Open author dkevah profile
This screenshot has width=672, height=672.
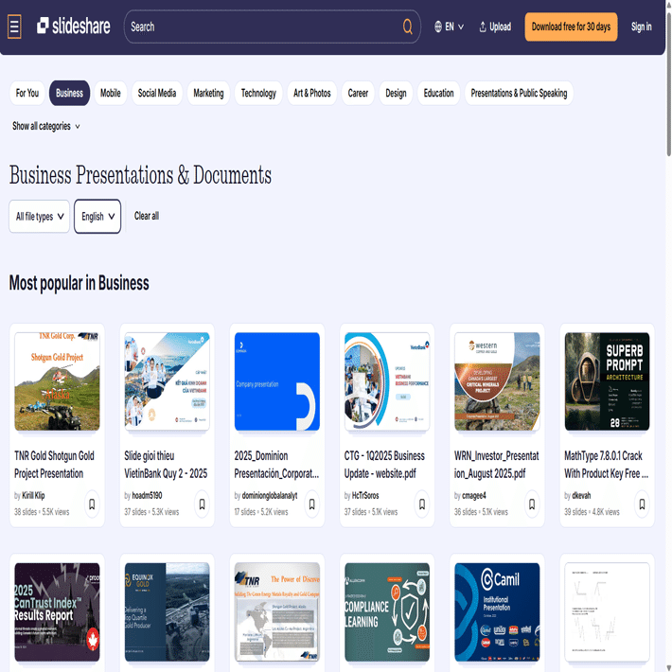581,495
